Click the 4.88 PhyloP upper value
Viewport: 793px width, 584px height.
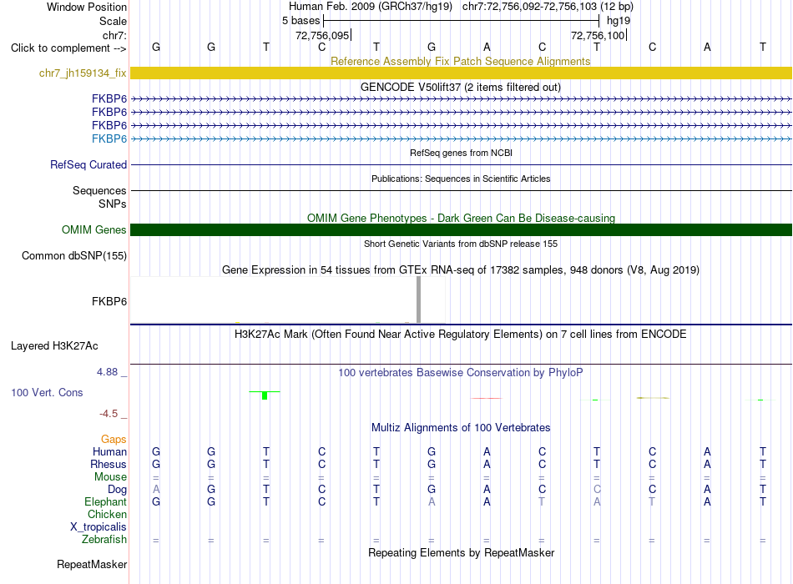click(107, 372)
